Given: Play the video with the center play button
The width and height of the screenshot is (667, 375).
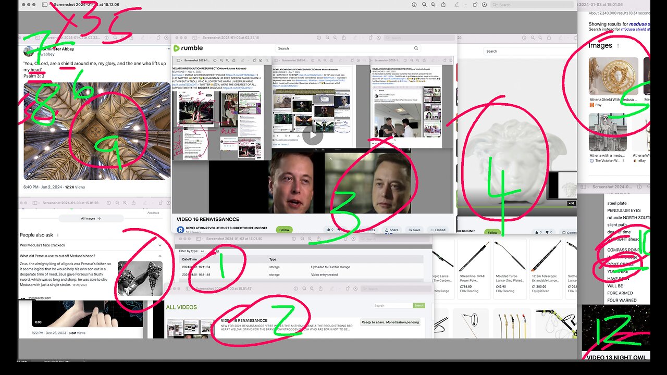Looking at the screenshot, I should point(313,136).
